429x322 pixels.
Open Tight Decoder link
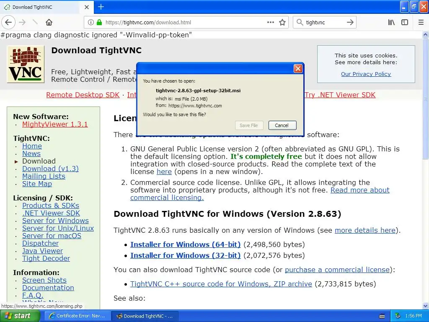pyautogui.click(x=46, y=258)
